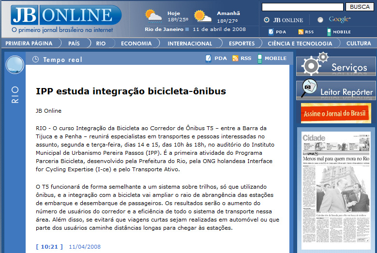Screen dimensions: 377x253
Task: Click the PDA icon in the Tempo real bar
Action: click(x=209, y=59)
